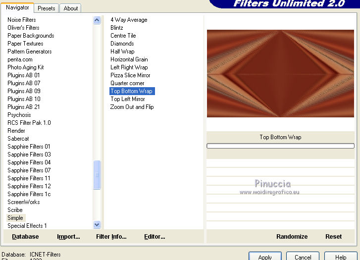This screenshot has width=360, height=260.
Task: Click the category list scroll down arrow
Action: coord(97,225)
